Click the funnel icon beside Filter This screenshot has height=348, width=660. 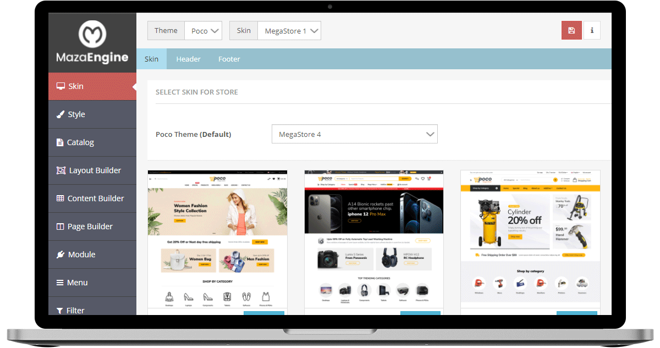coord(60,311)
